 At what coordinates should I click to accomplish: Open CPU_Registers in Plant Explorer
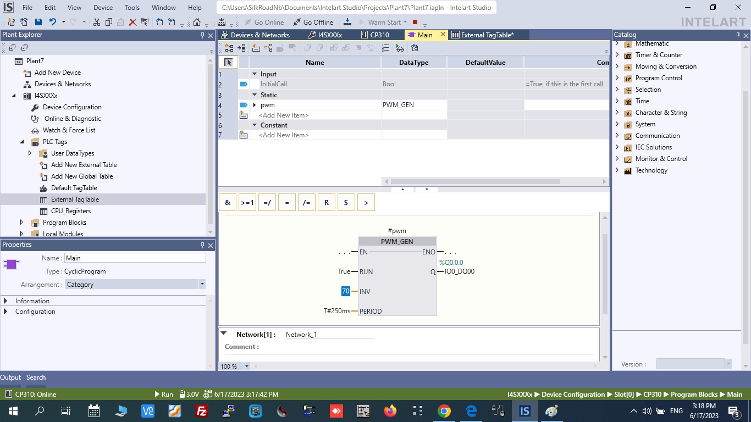tap(71, 211)
